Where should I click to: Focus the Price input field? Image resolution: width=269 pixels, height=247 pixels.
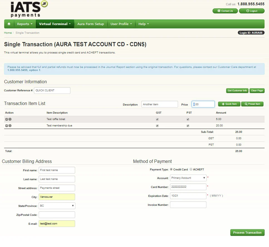tap(203, 104)
